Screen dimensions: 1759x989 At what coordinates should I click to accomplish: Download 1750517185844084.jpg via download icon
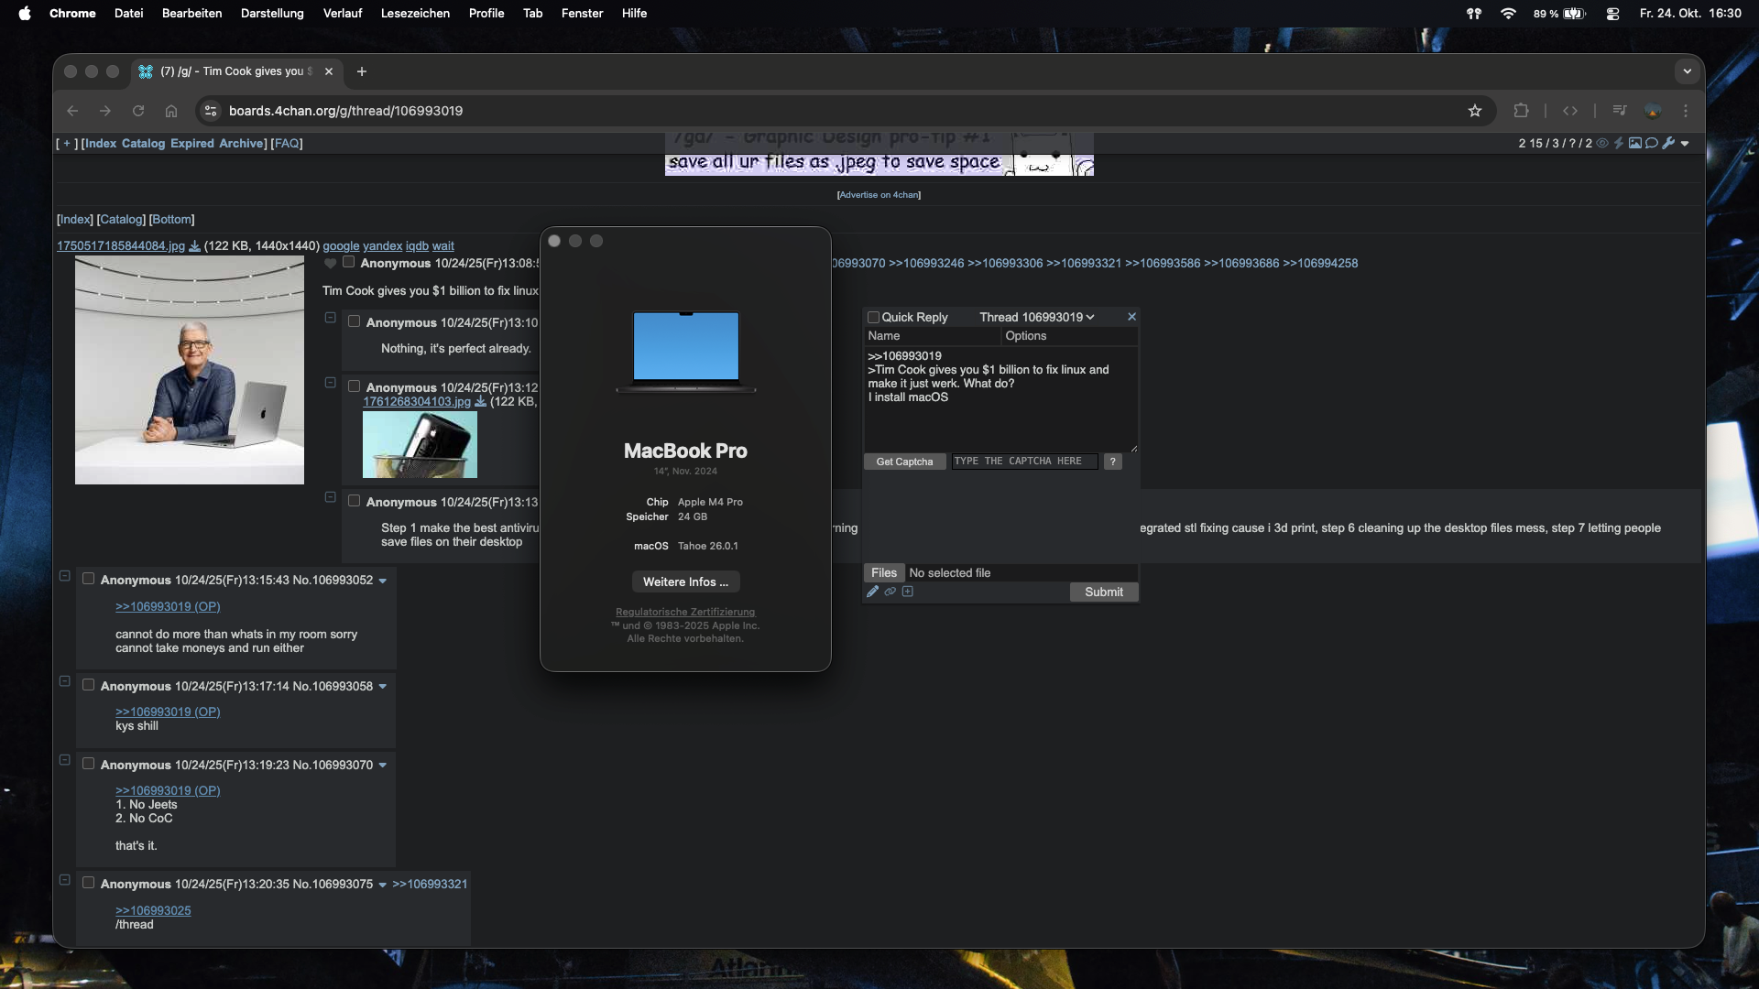click(x=194, y=246)
